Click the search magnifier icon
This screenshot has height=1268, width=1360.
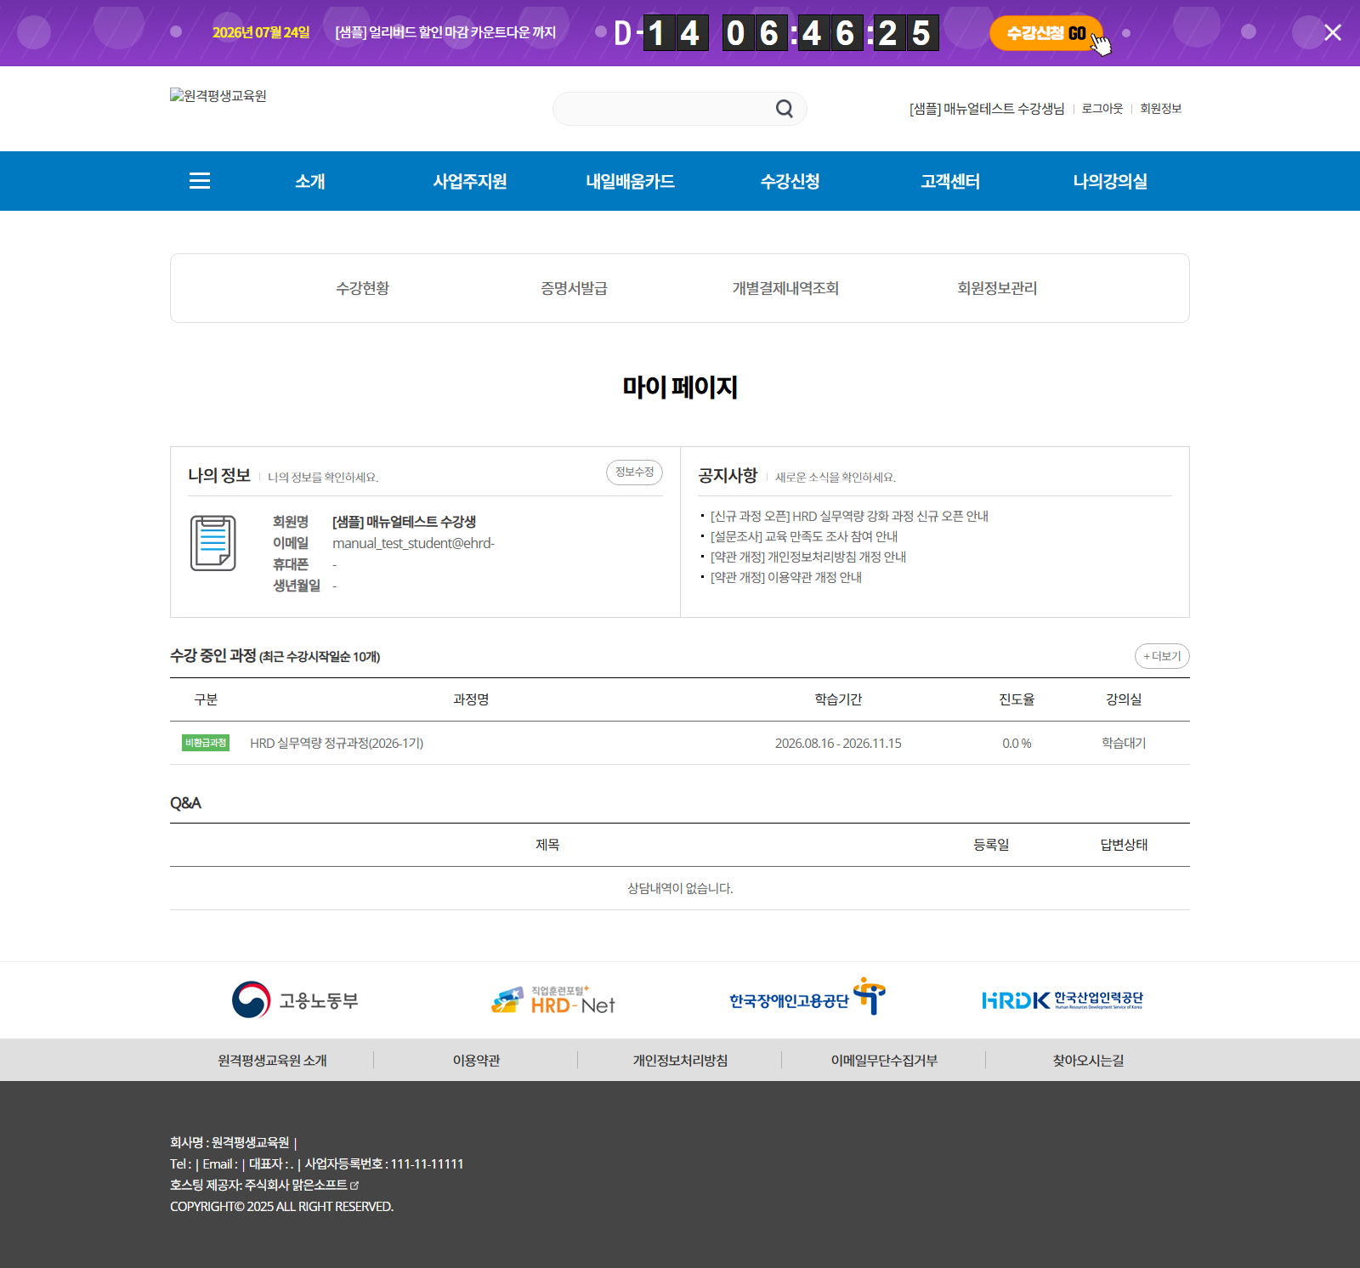[784, 109]
